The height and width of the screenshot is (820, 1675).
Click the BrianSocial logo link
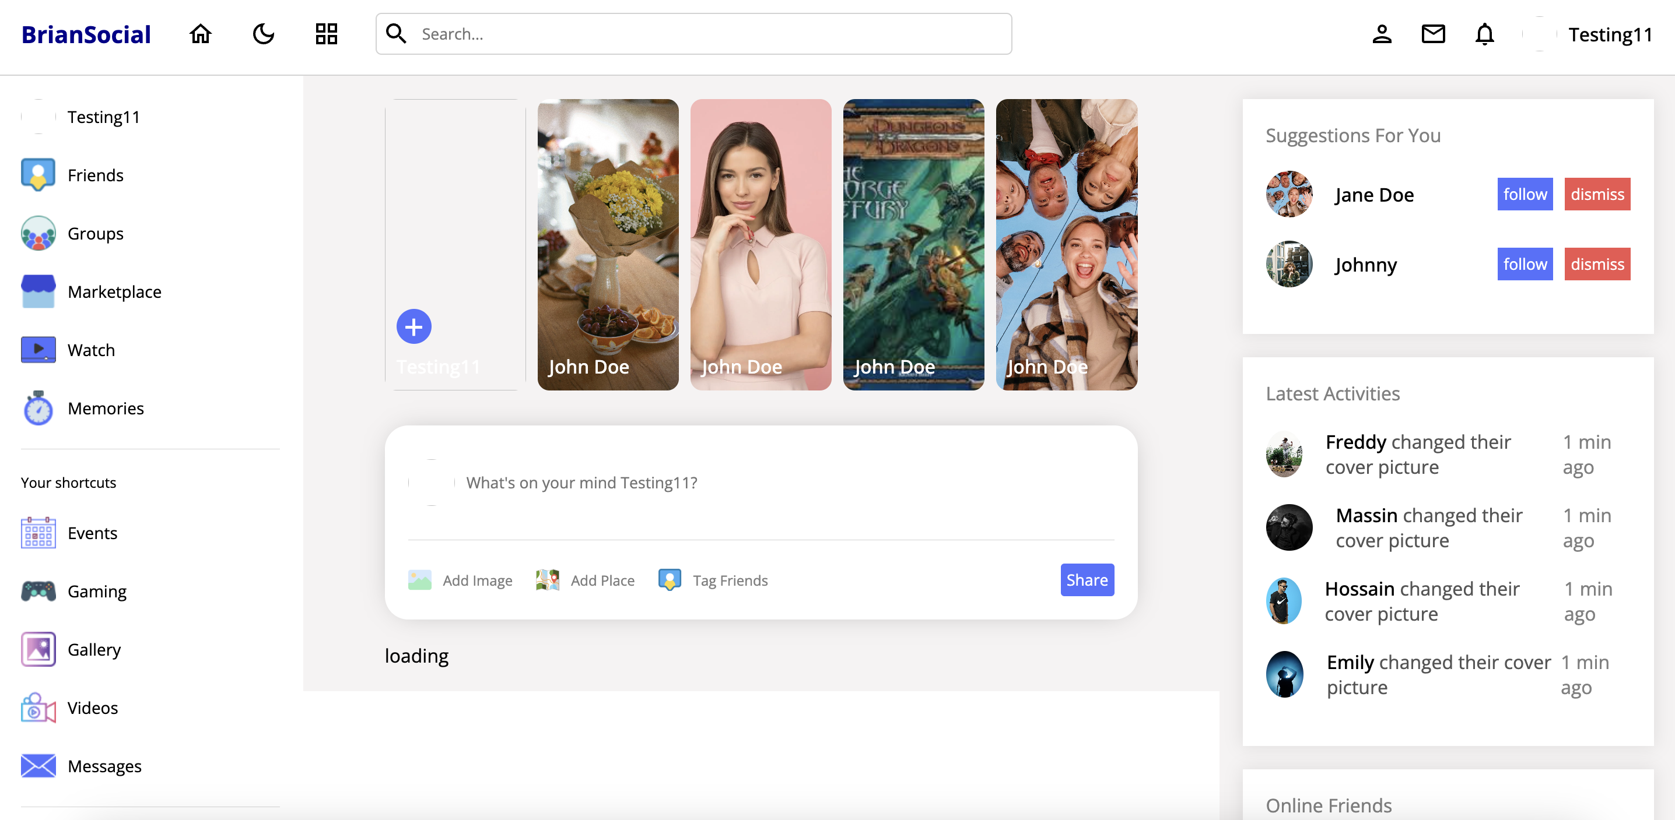(86, 34)
